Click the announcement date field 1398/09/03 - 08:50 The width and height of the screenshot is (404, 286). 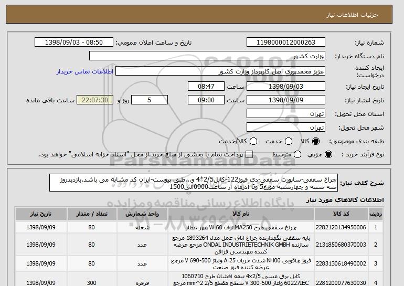tap(74, 43)
